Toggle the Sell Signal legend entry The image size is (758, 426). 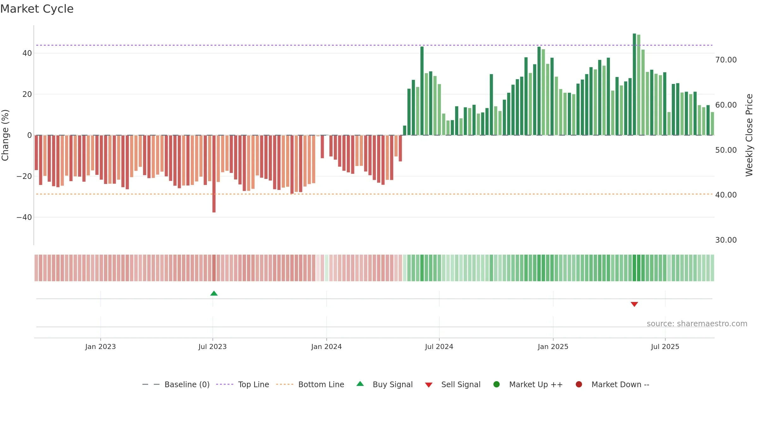(x=453, y=384)
